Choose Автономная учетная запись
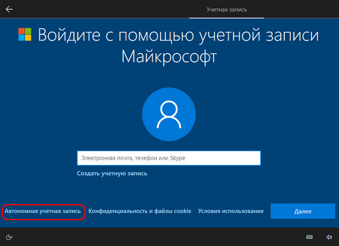 [43, 211]
